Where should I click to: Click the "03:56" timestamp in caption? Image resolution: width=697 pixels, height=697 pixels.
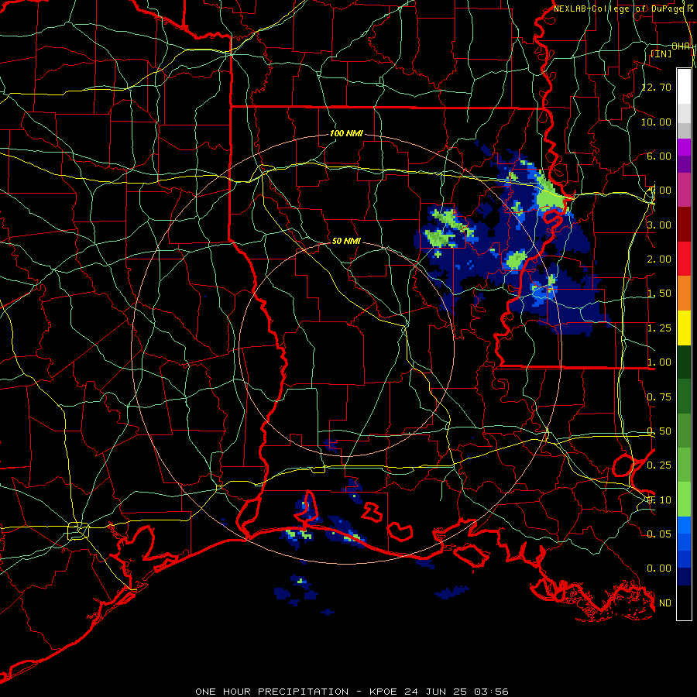pos(491,692)
